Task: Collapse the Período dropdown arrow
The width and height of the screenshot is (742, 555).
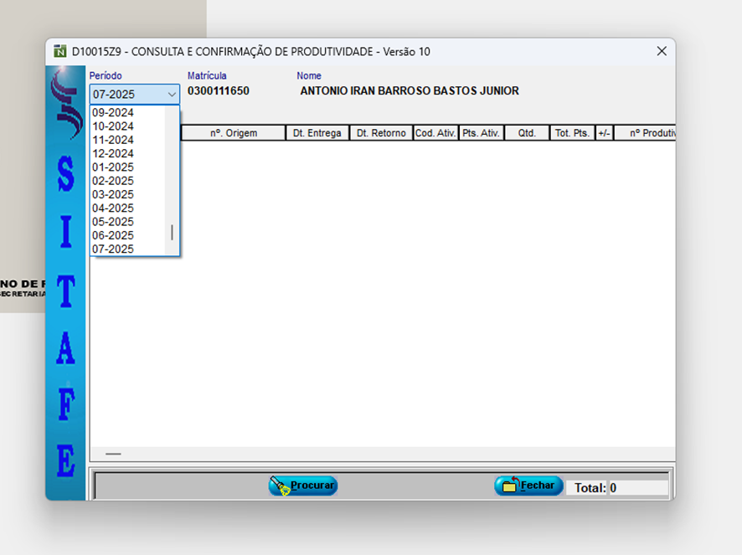Action: coord(172,95)
